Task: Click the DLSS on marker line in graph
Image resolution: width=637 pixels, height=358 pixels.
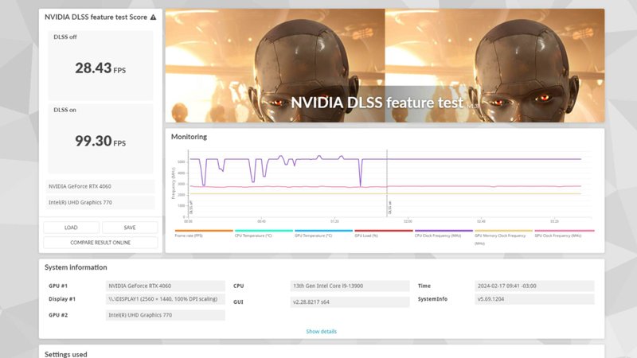Action: 387,184
